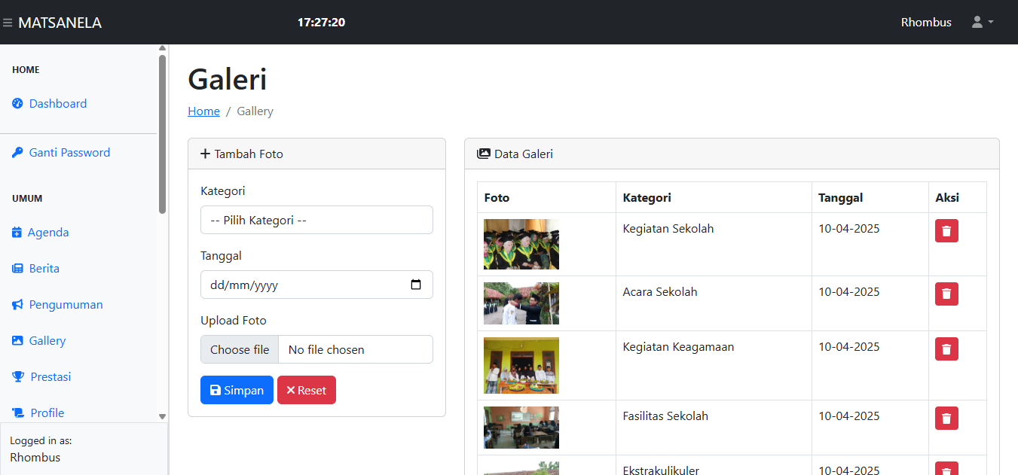Click the clock showing 17:27:20
1018x475 pixels.
tap(321, 23)
